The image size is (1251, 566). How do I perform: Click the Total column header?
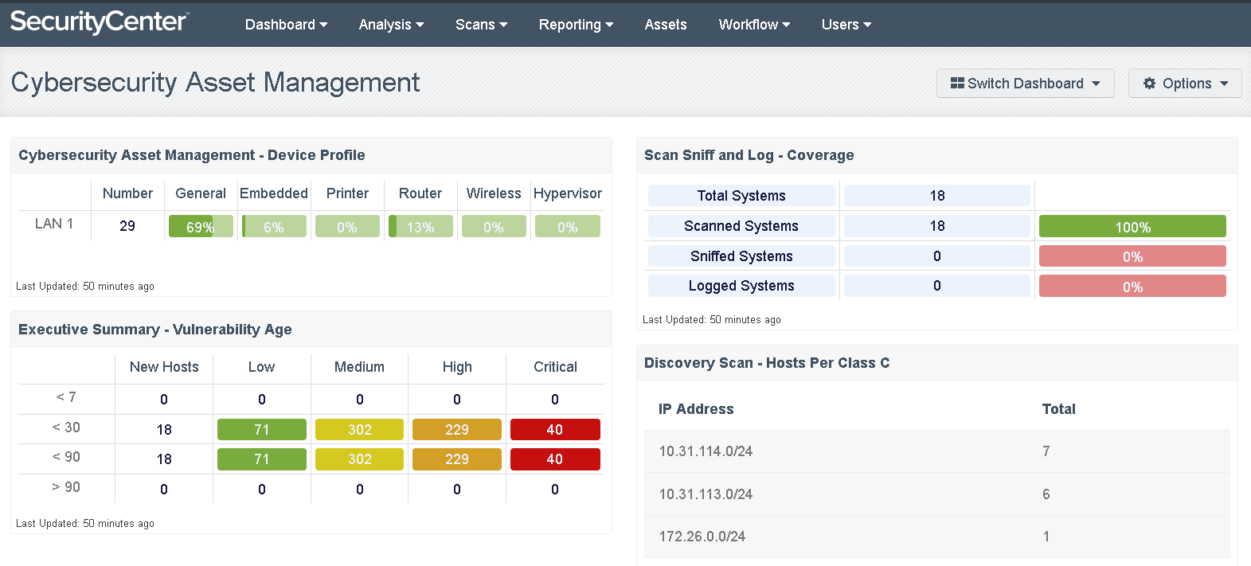(1059, 409)
